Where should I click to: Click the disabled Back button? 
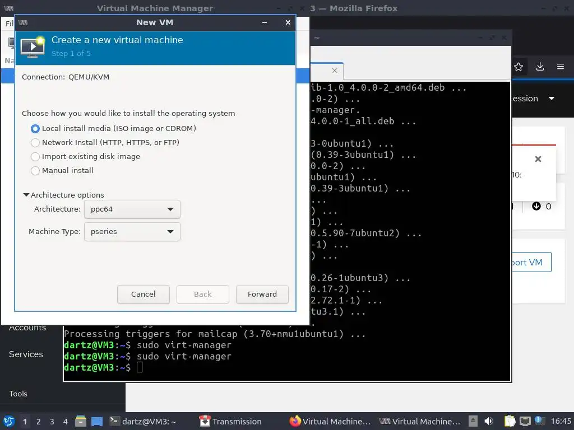pos(203,295)
